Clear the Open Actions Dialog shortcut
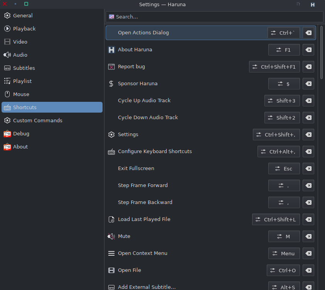 point(308,33)
